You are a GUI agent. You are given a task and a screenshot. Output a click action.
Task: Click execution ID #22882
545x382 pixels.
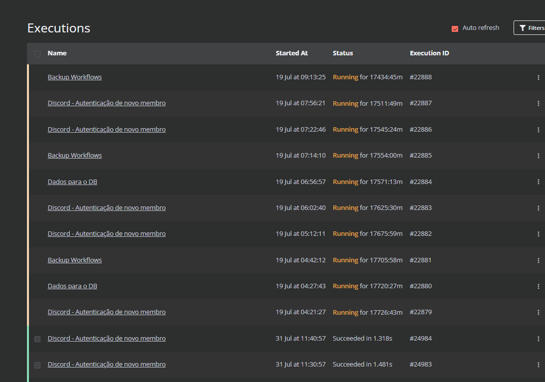coord(421,234)
